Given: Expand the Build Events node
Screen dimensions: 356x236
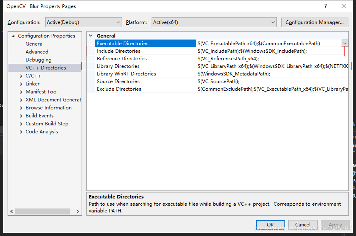Looking at the screenshot, I should (21, 116).
